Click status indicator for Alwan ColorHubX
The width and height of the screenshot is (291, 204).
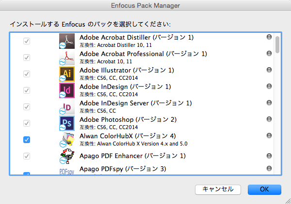pos(269,136)
